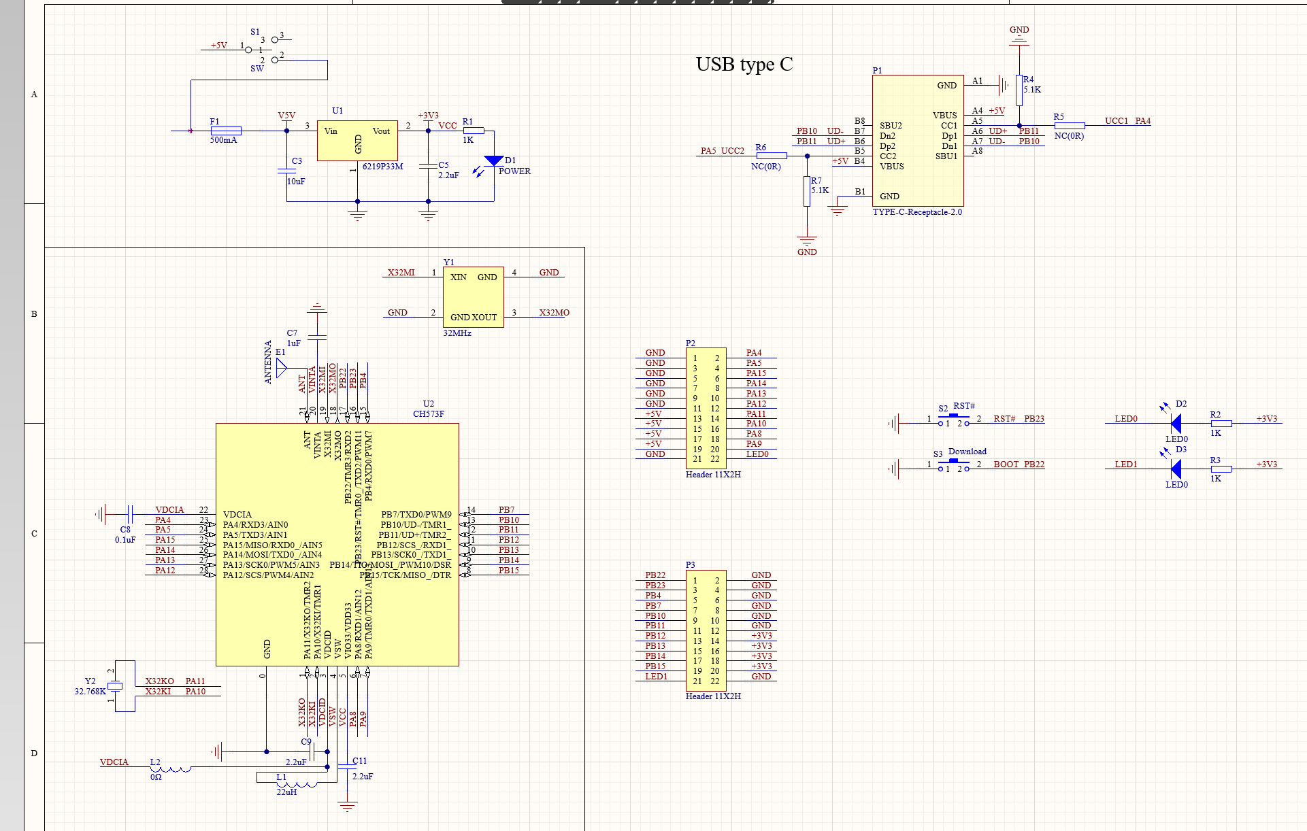The image size is (1307, 831).
Task: Select inductor L2 0Ω symbol
Action: (x=170, y=769)
